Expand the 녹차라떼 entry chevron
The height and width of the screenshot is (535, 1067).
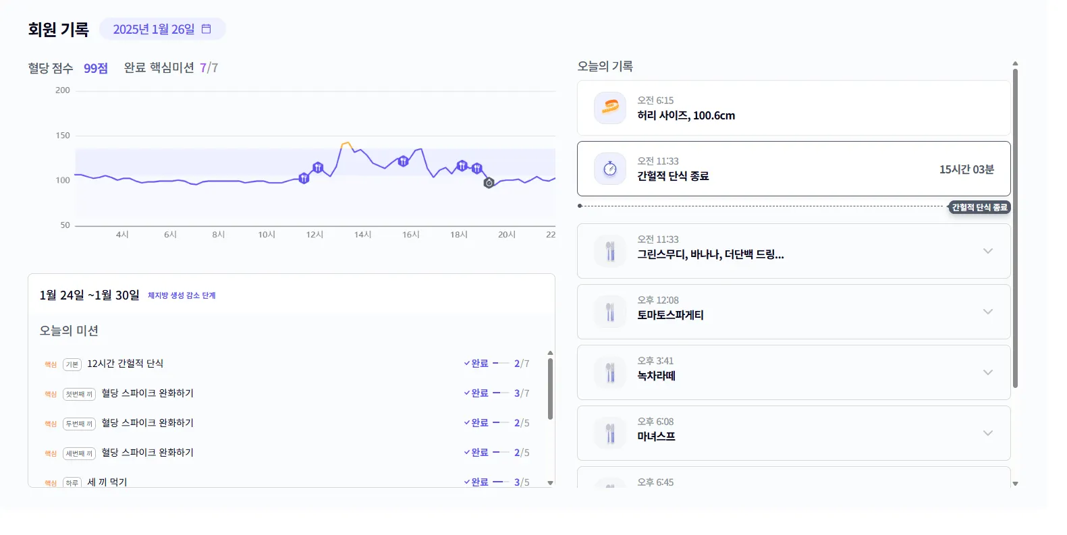988,372
